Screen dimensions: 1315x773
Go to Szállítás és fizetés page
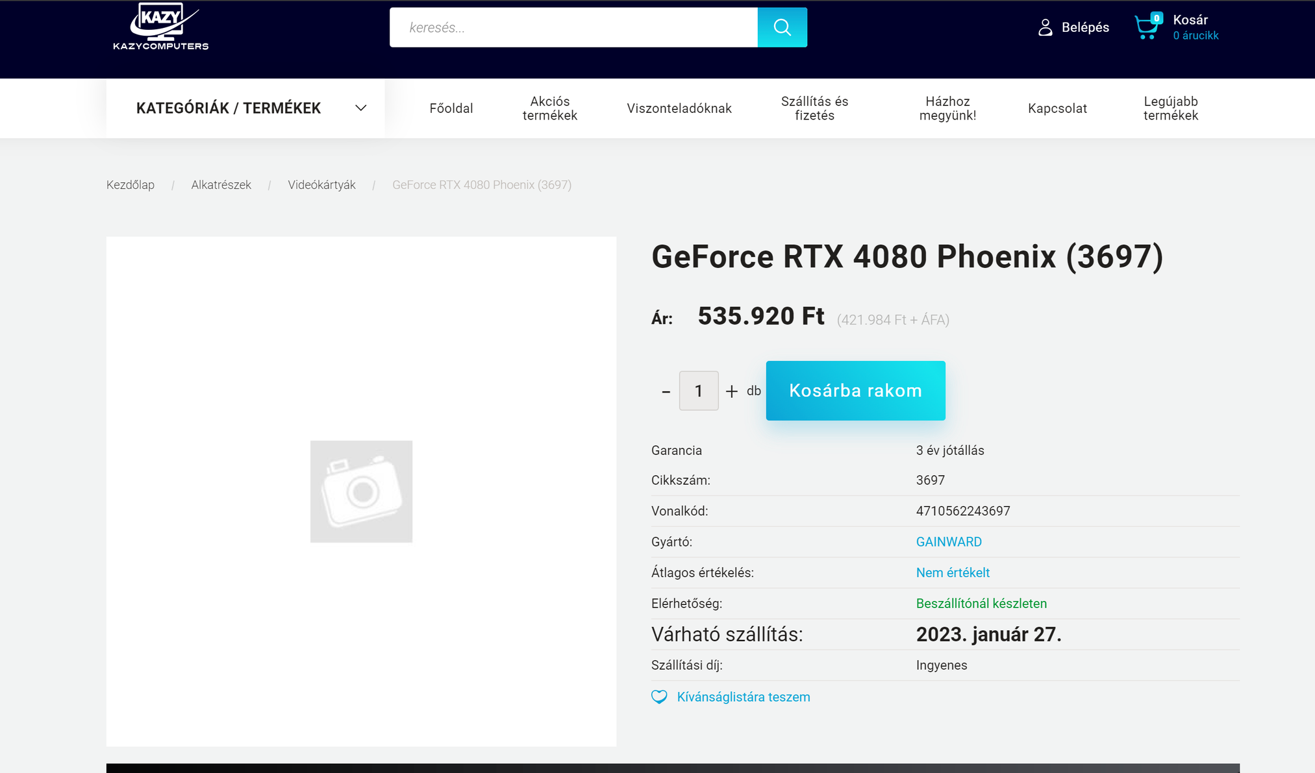click(x=814, y=108)
